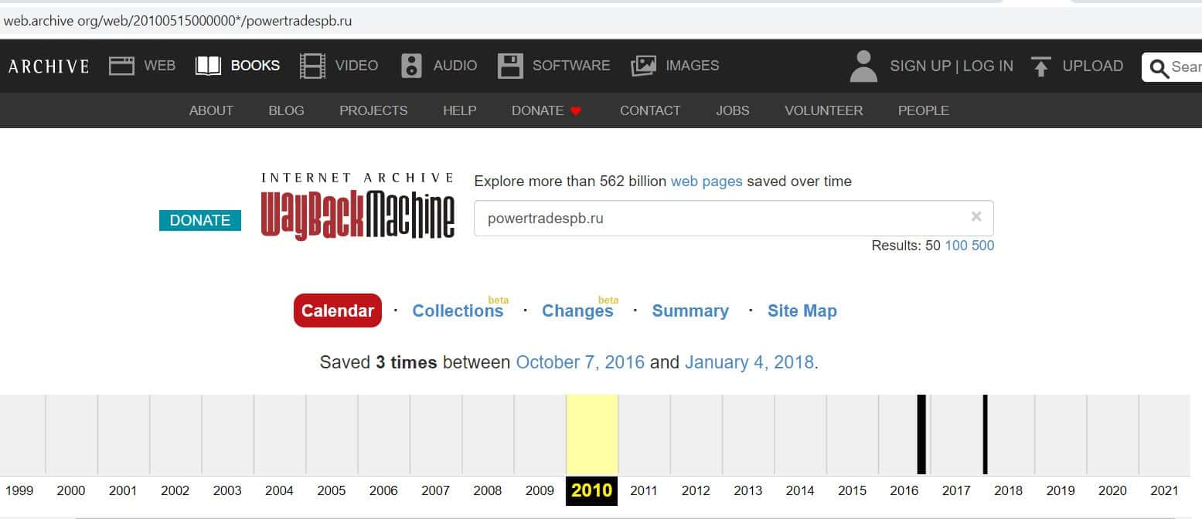1202x519 pixels.
Task: Select year 2016 label in the timeline
Action: click(904, 490)
